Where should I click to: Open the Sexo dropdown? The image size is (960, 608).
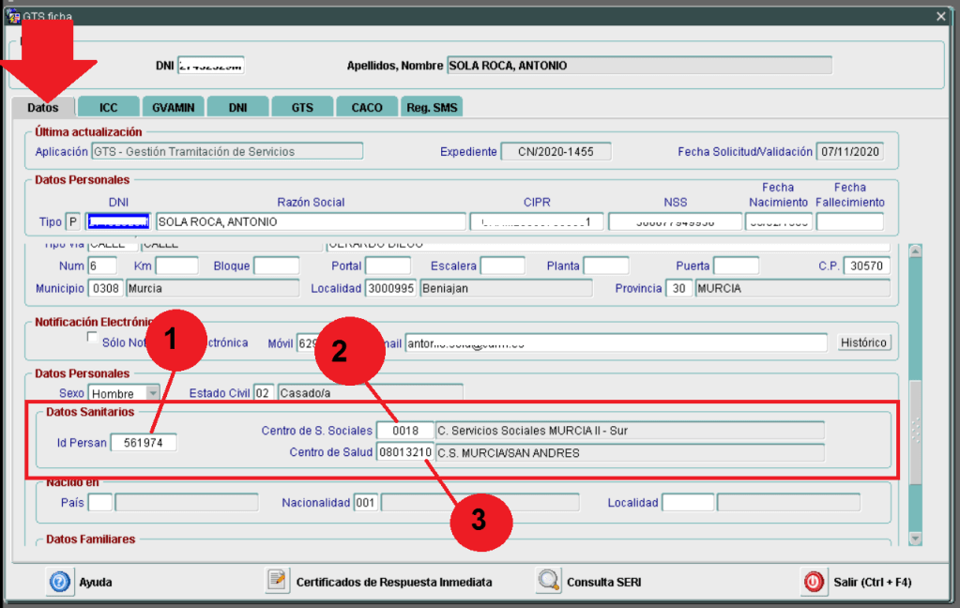coord(152,393)
